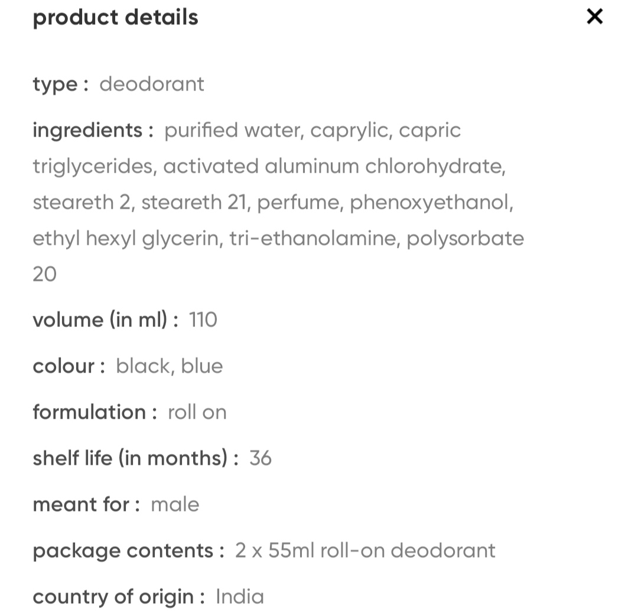Click the "product details" heading

pos(115,18)
